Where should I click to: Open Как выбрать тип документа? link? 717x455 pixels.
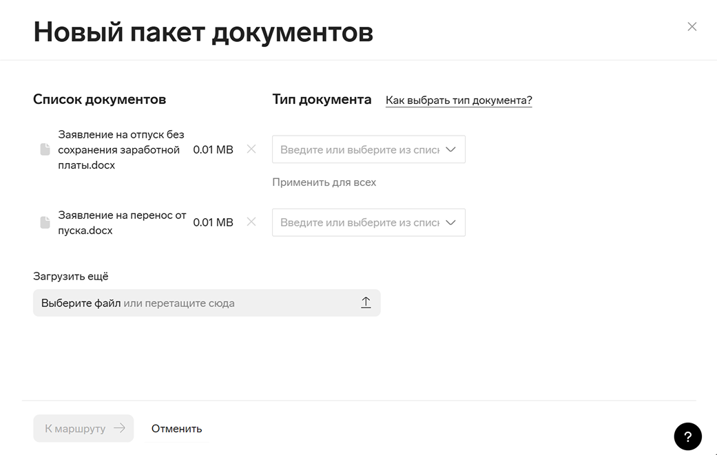tap(459, 100)
